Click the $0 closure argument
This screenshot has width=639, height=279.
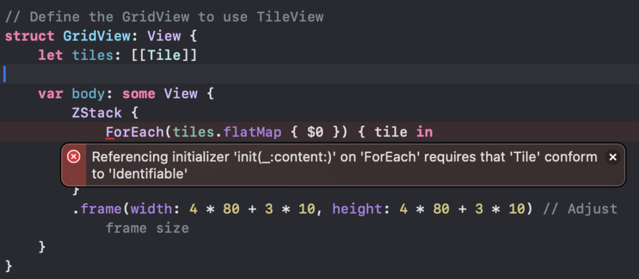click(315, 132)
